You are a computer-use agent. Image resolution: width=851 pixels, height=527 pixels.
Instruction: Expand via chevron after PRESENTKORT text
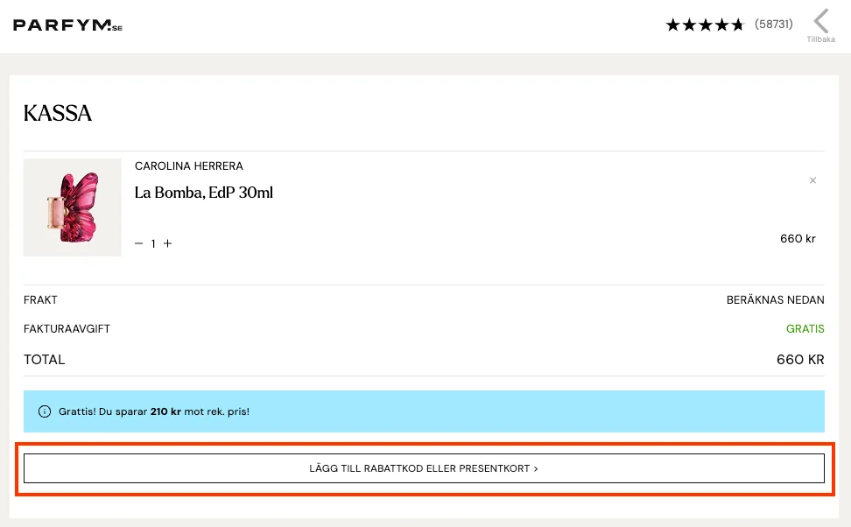pos(536,468)
